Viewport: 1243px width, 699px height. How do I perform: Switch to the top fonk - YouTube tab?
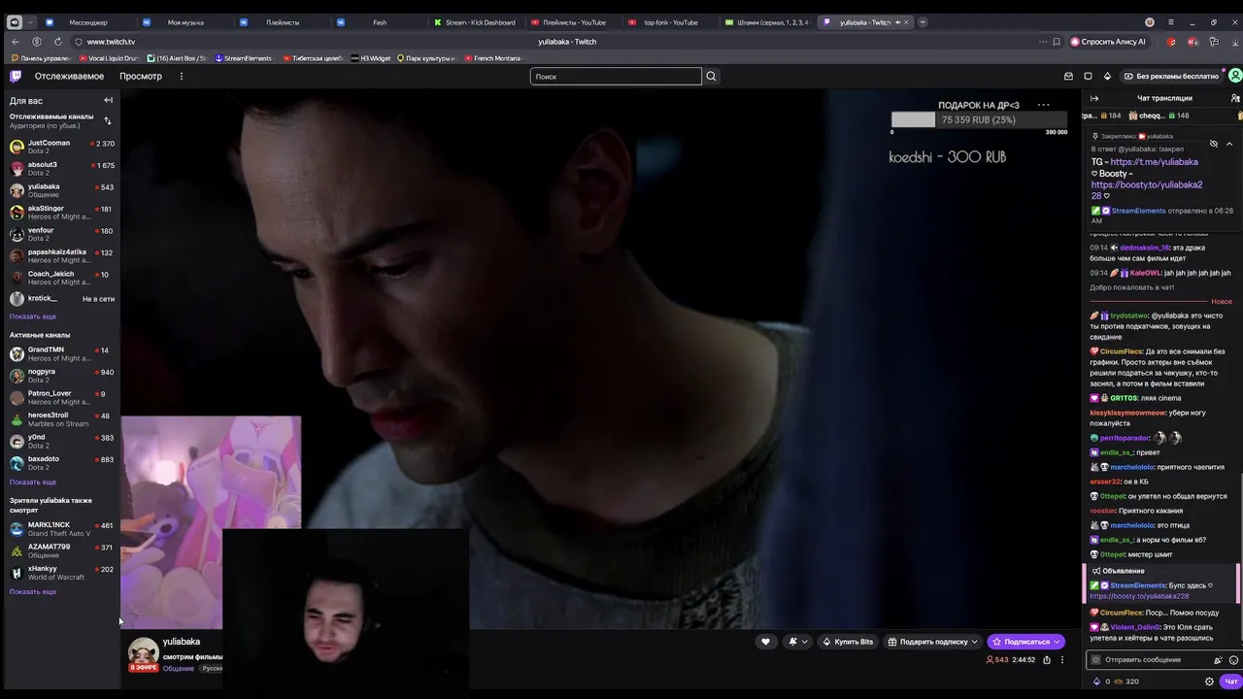point(670,22)
